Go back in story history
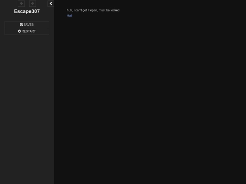 [x=21, y=4]
